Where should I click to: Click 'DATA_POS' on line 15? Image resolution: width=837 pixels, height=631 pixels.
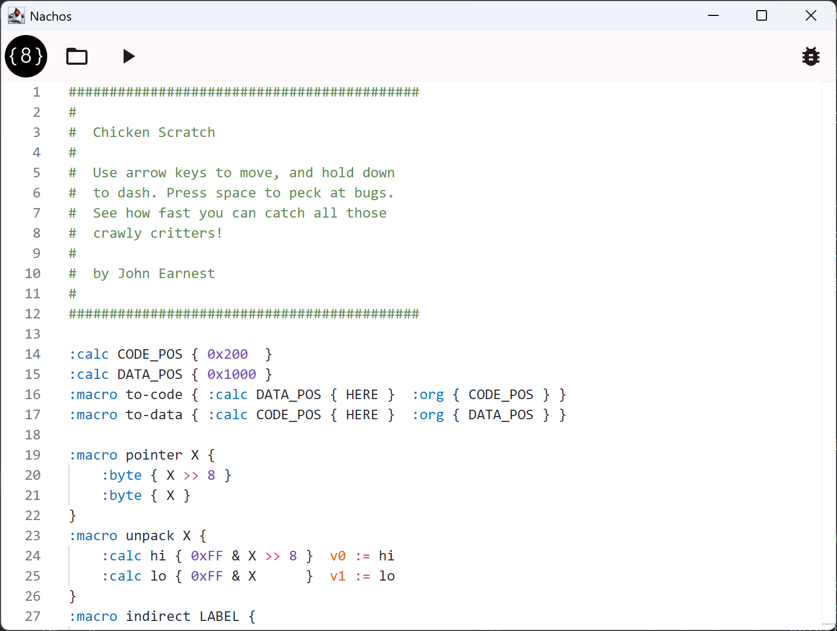[150, 374]
